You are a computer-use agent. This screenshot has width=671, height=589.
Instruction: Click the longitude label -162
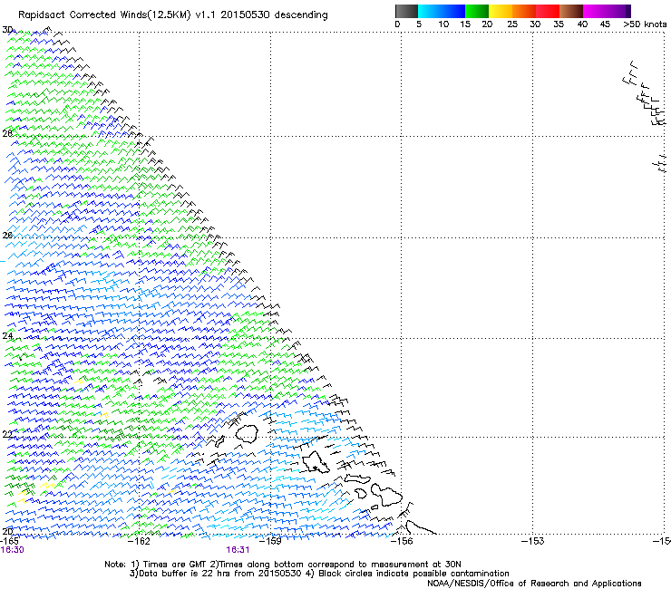pos(139,541)
